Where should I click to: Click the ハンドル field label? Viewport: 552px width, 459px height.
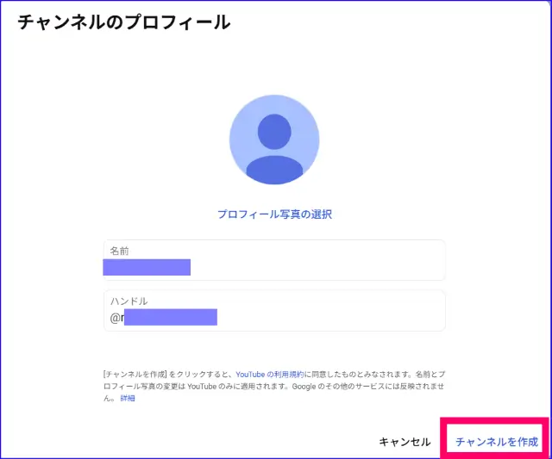tap(129, 301)
